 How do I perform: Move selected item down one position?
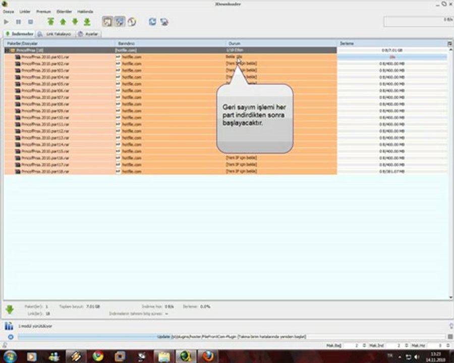click(75, 22)
